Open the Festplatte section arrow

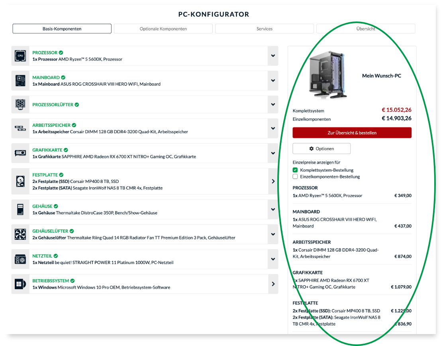[x=273, y=181]
